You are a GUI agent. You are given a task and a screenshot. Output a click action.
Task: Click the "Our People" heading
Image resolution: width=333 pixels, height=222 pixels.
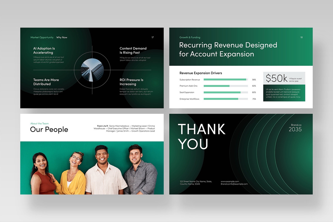(x=49, y=129)
